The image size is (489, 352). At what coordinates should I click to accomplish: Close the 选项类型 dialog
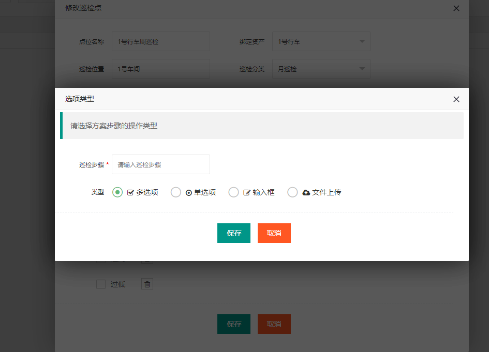[456, 99]
